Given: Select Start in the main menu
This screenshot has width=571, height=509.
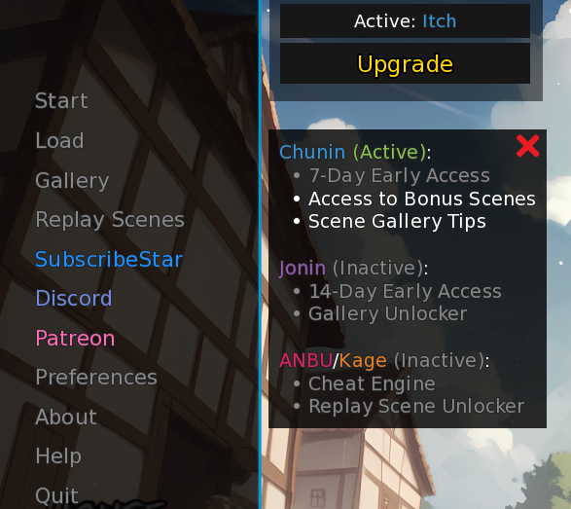Looking at the screenshot, I should coord(61,100).
